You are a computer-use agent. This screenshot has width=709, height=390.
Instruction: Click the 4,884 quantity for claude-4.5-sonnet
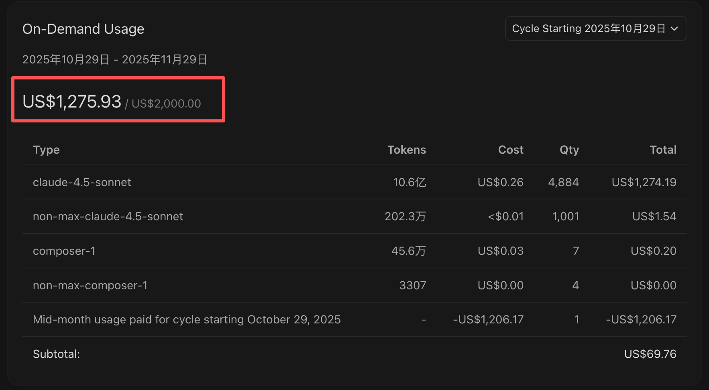pos(563,182)
